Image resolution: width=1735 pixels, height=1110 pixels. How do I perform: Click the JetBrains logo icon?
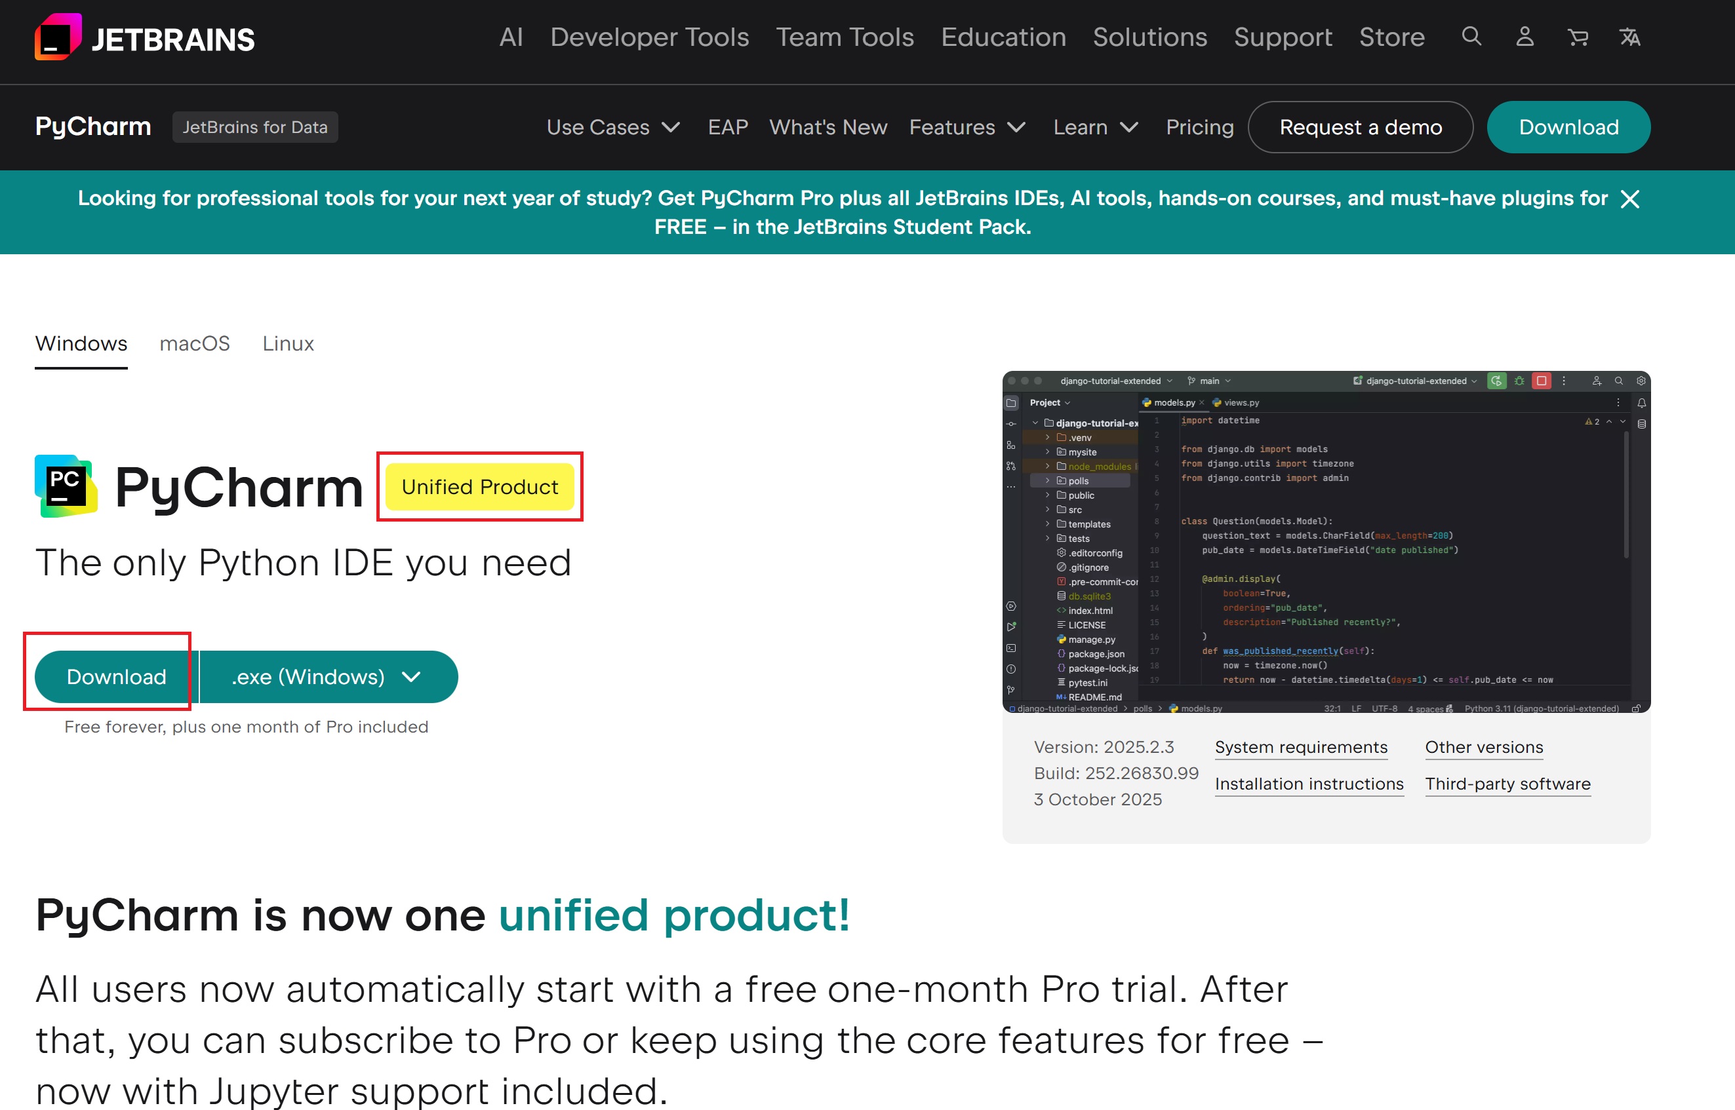click(58, 37)
